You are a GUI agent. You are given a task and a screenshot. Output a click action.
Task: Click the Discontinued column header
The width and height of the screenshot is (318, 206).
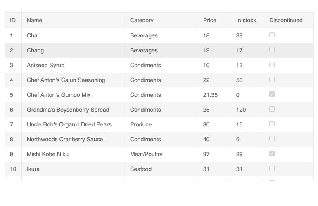click(286, 20)
